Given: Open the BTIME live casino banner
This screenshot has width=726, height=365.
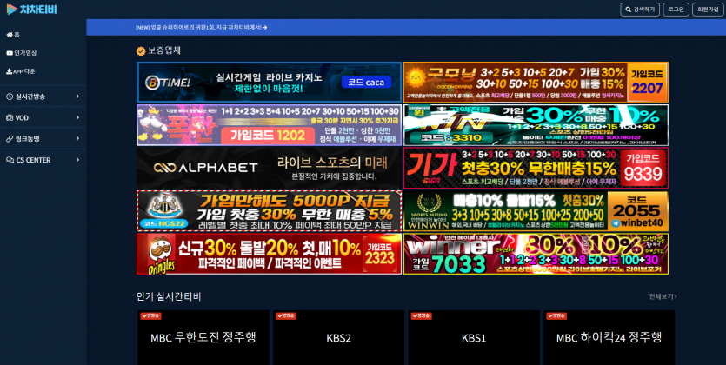Looking at the screenshot, I should pos(269,82).
